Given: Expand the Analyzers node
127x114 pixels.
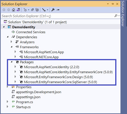Looking at the screenshot, I should click(x=11, y=42).
